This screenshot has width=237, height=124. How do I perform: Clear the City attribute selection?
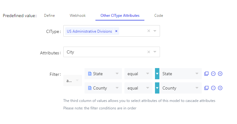tap(149, 52)
